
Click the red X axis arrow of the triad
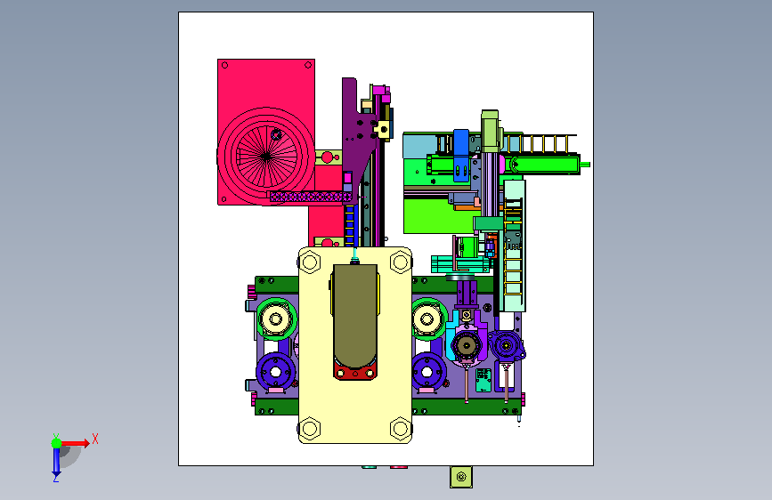click(76, 443)
